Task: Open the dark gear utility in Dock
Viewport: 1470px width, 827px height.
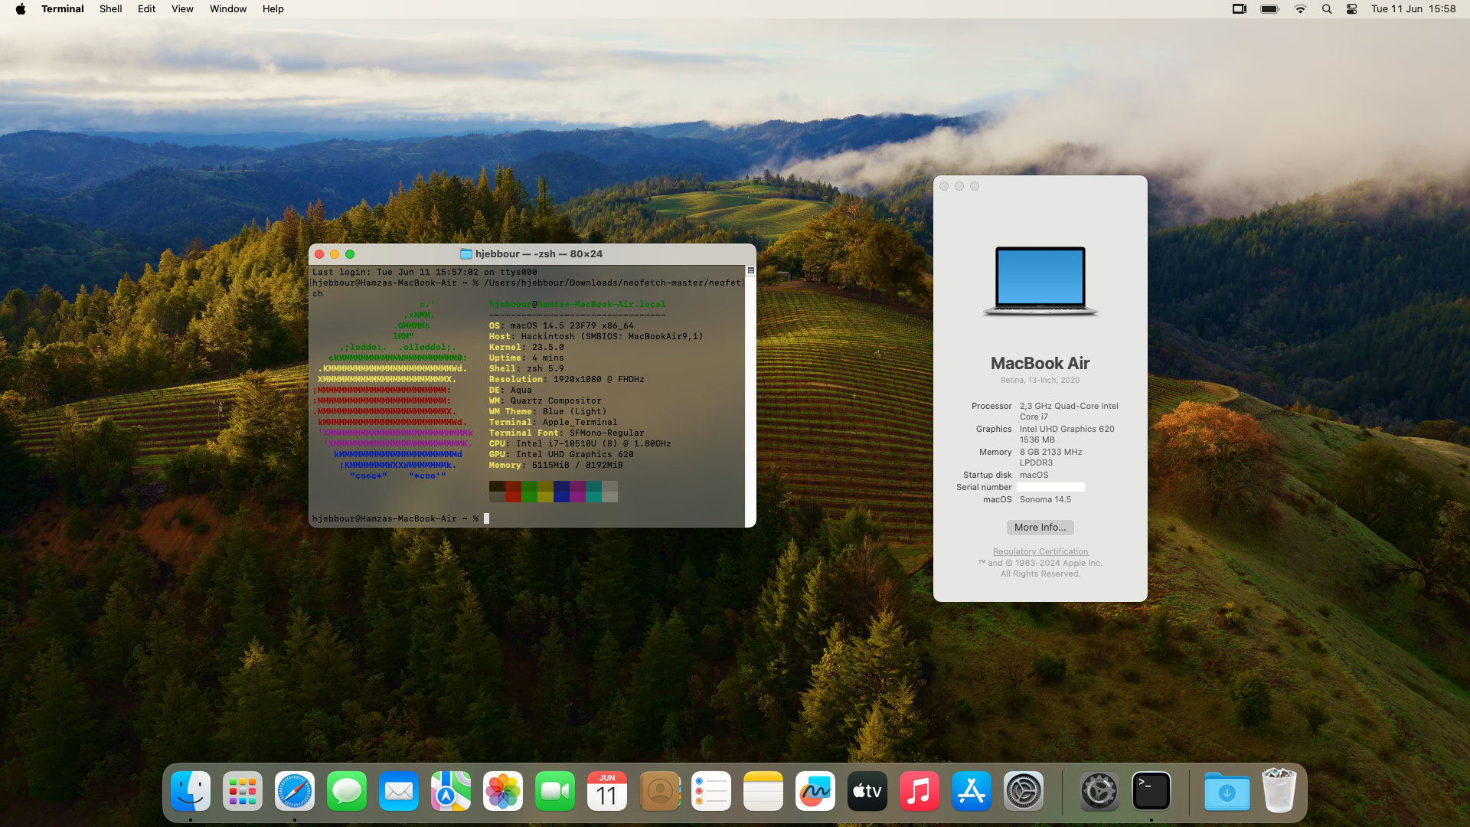Action: point(1099,791)
